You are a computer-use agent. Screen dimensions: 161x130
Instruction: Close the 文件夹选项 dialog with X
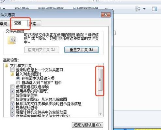point(105,15)
